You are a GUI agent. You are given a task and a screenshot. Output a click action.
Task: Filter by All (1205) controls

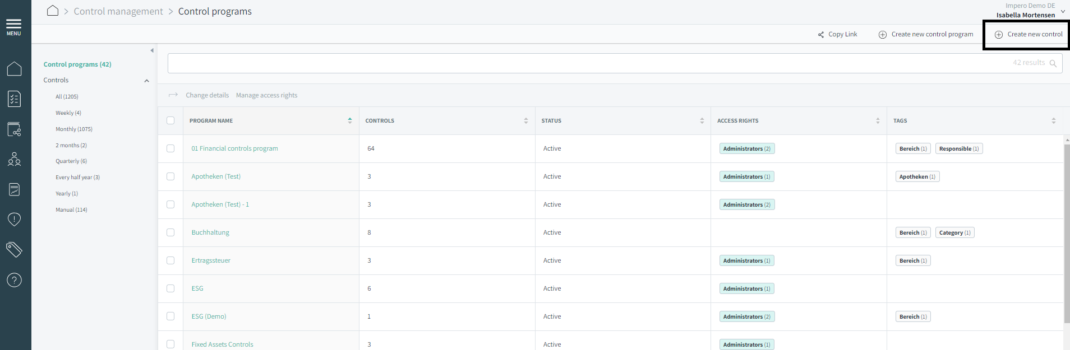point(67,97)
